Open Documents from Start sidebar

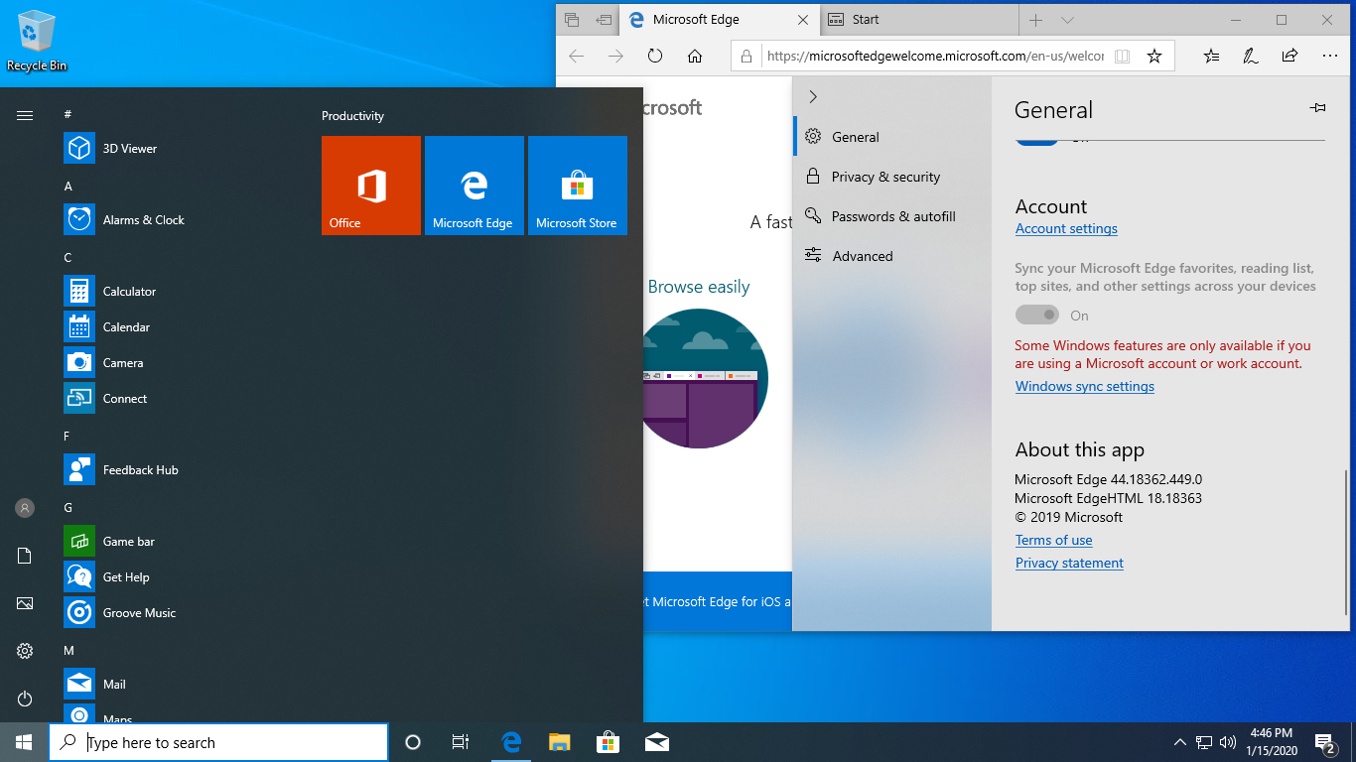pos(25,556)
